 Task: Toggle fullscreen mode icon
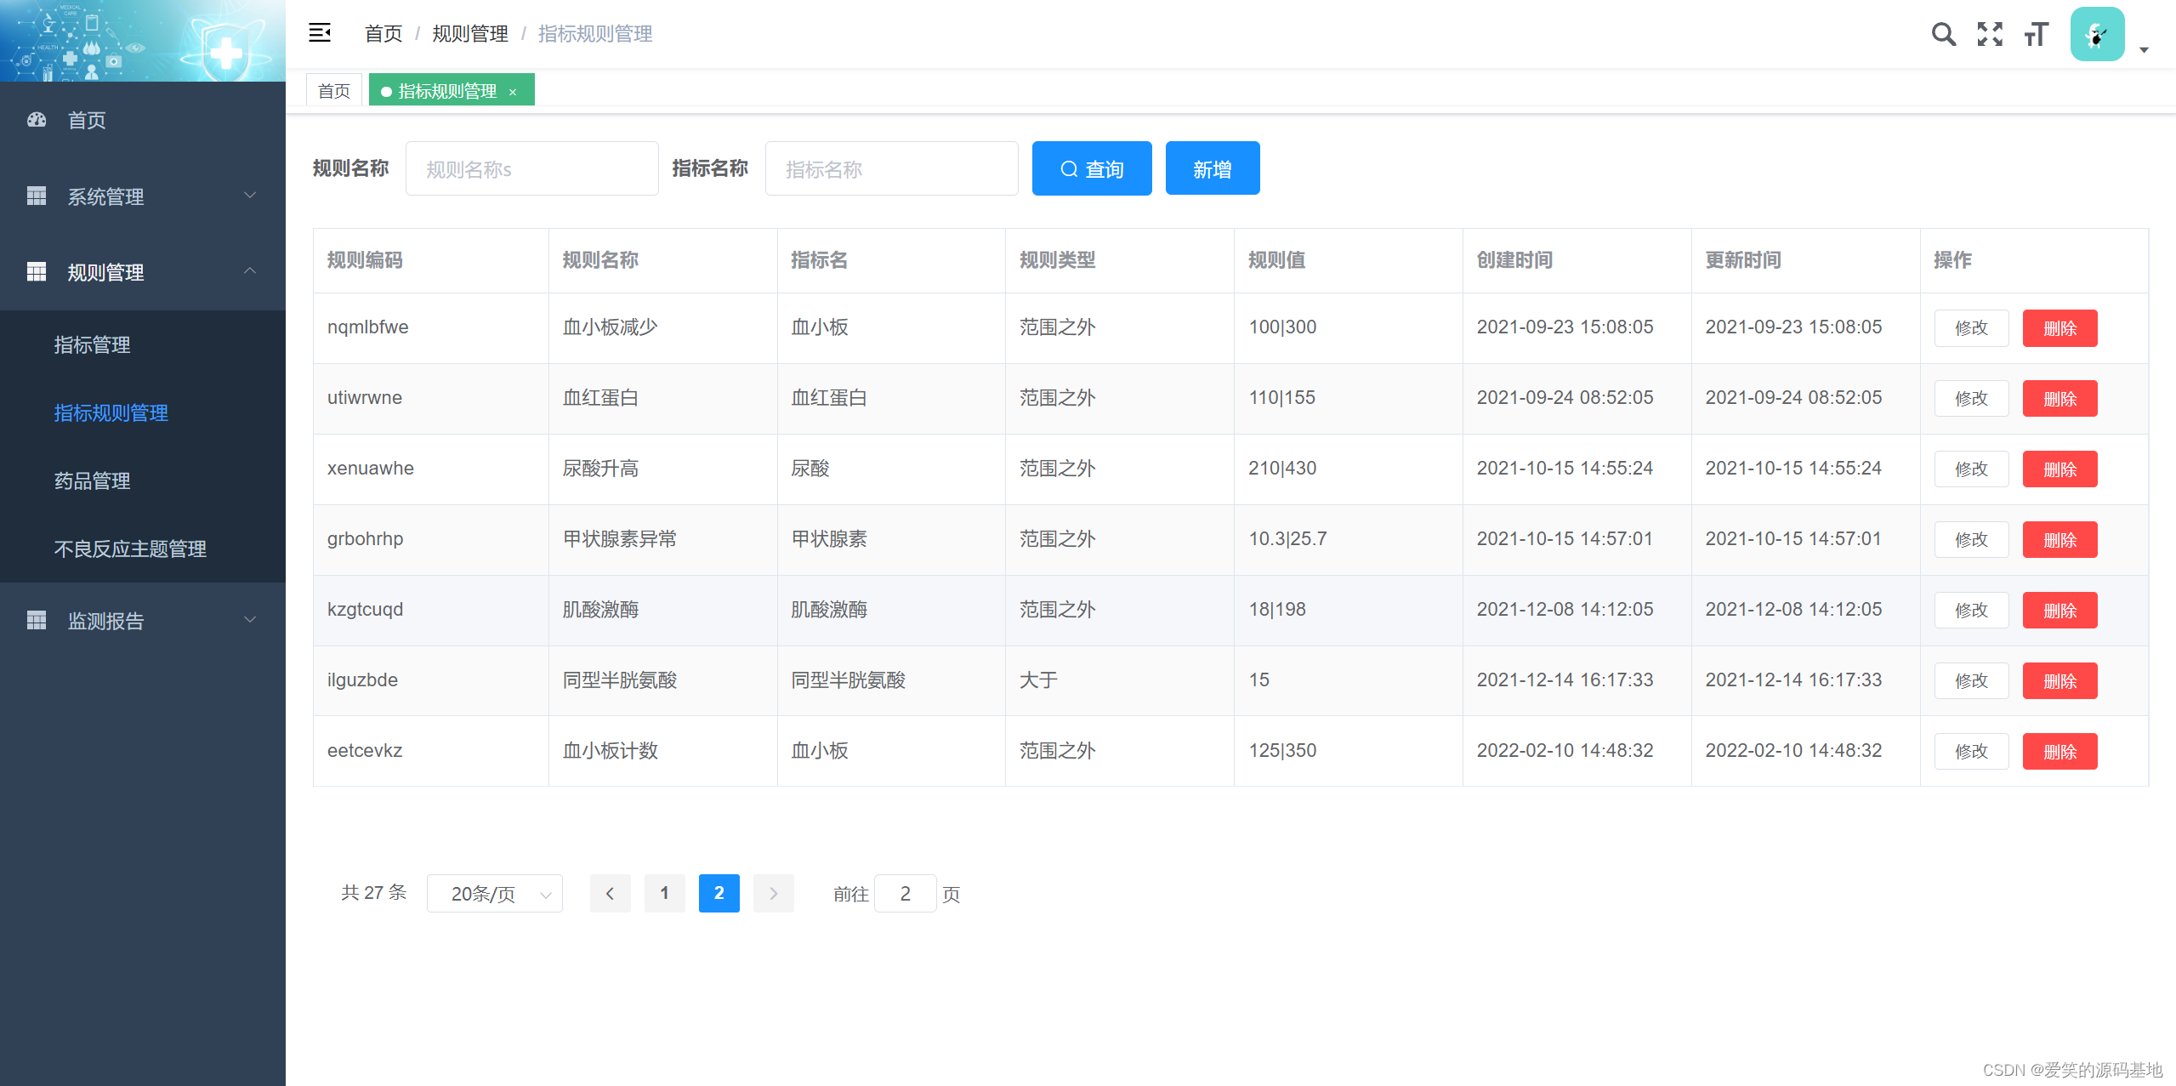pyautogui.click(x=1990, y=34)
